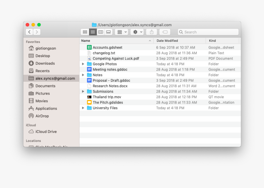Sort by Date Modified column
Viewport: 264px width, 188px height.
(x=167, y=41)
